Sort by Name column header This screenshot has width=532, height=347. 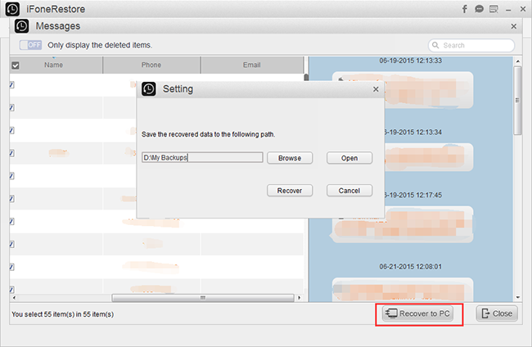(53, 65)
